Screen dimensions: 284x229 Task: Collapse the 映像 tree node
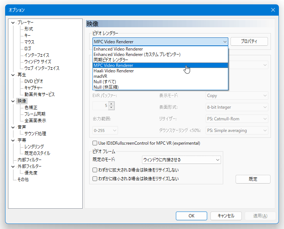[13, 101]
